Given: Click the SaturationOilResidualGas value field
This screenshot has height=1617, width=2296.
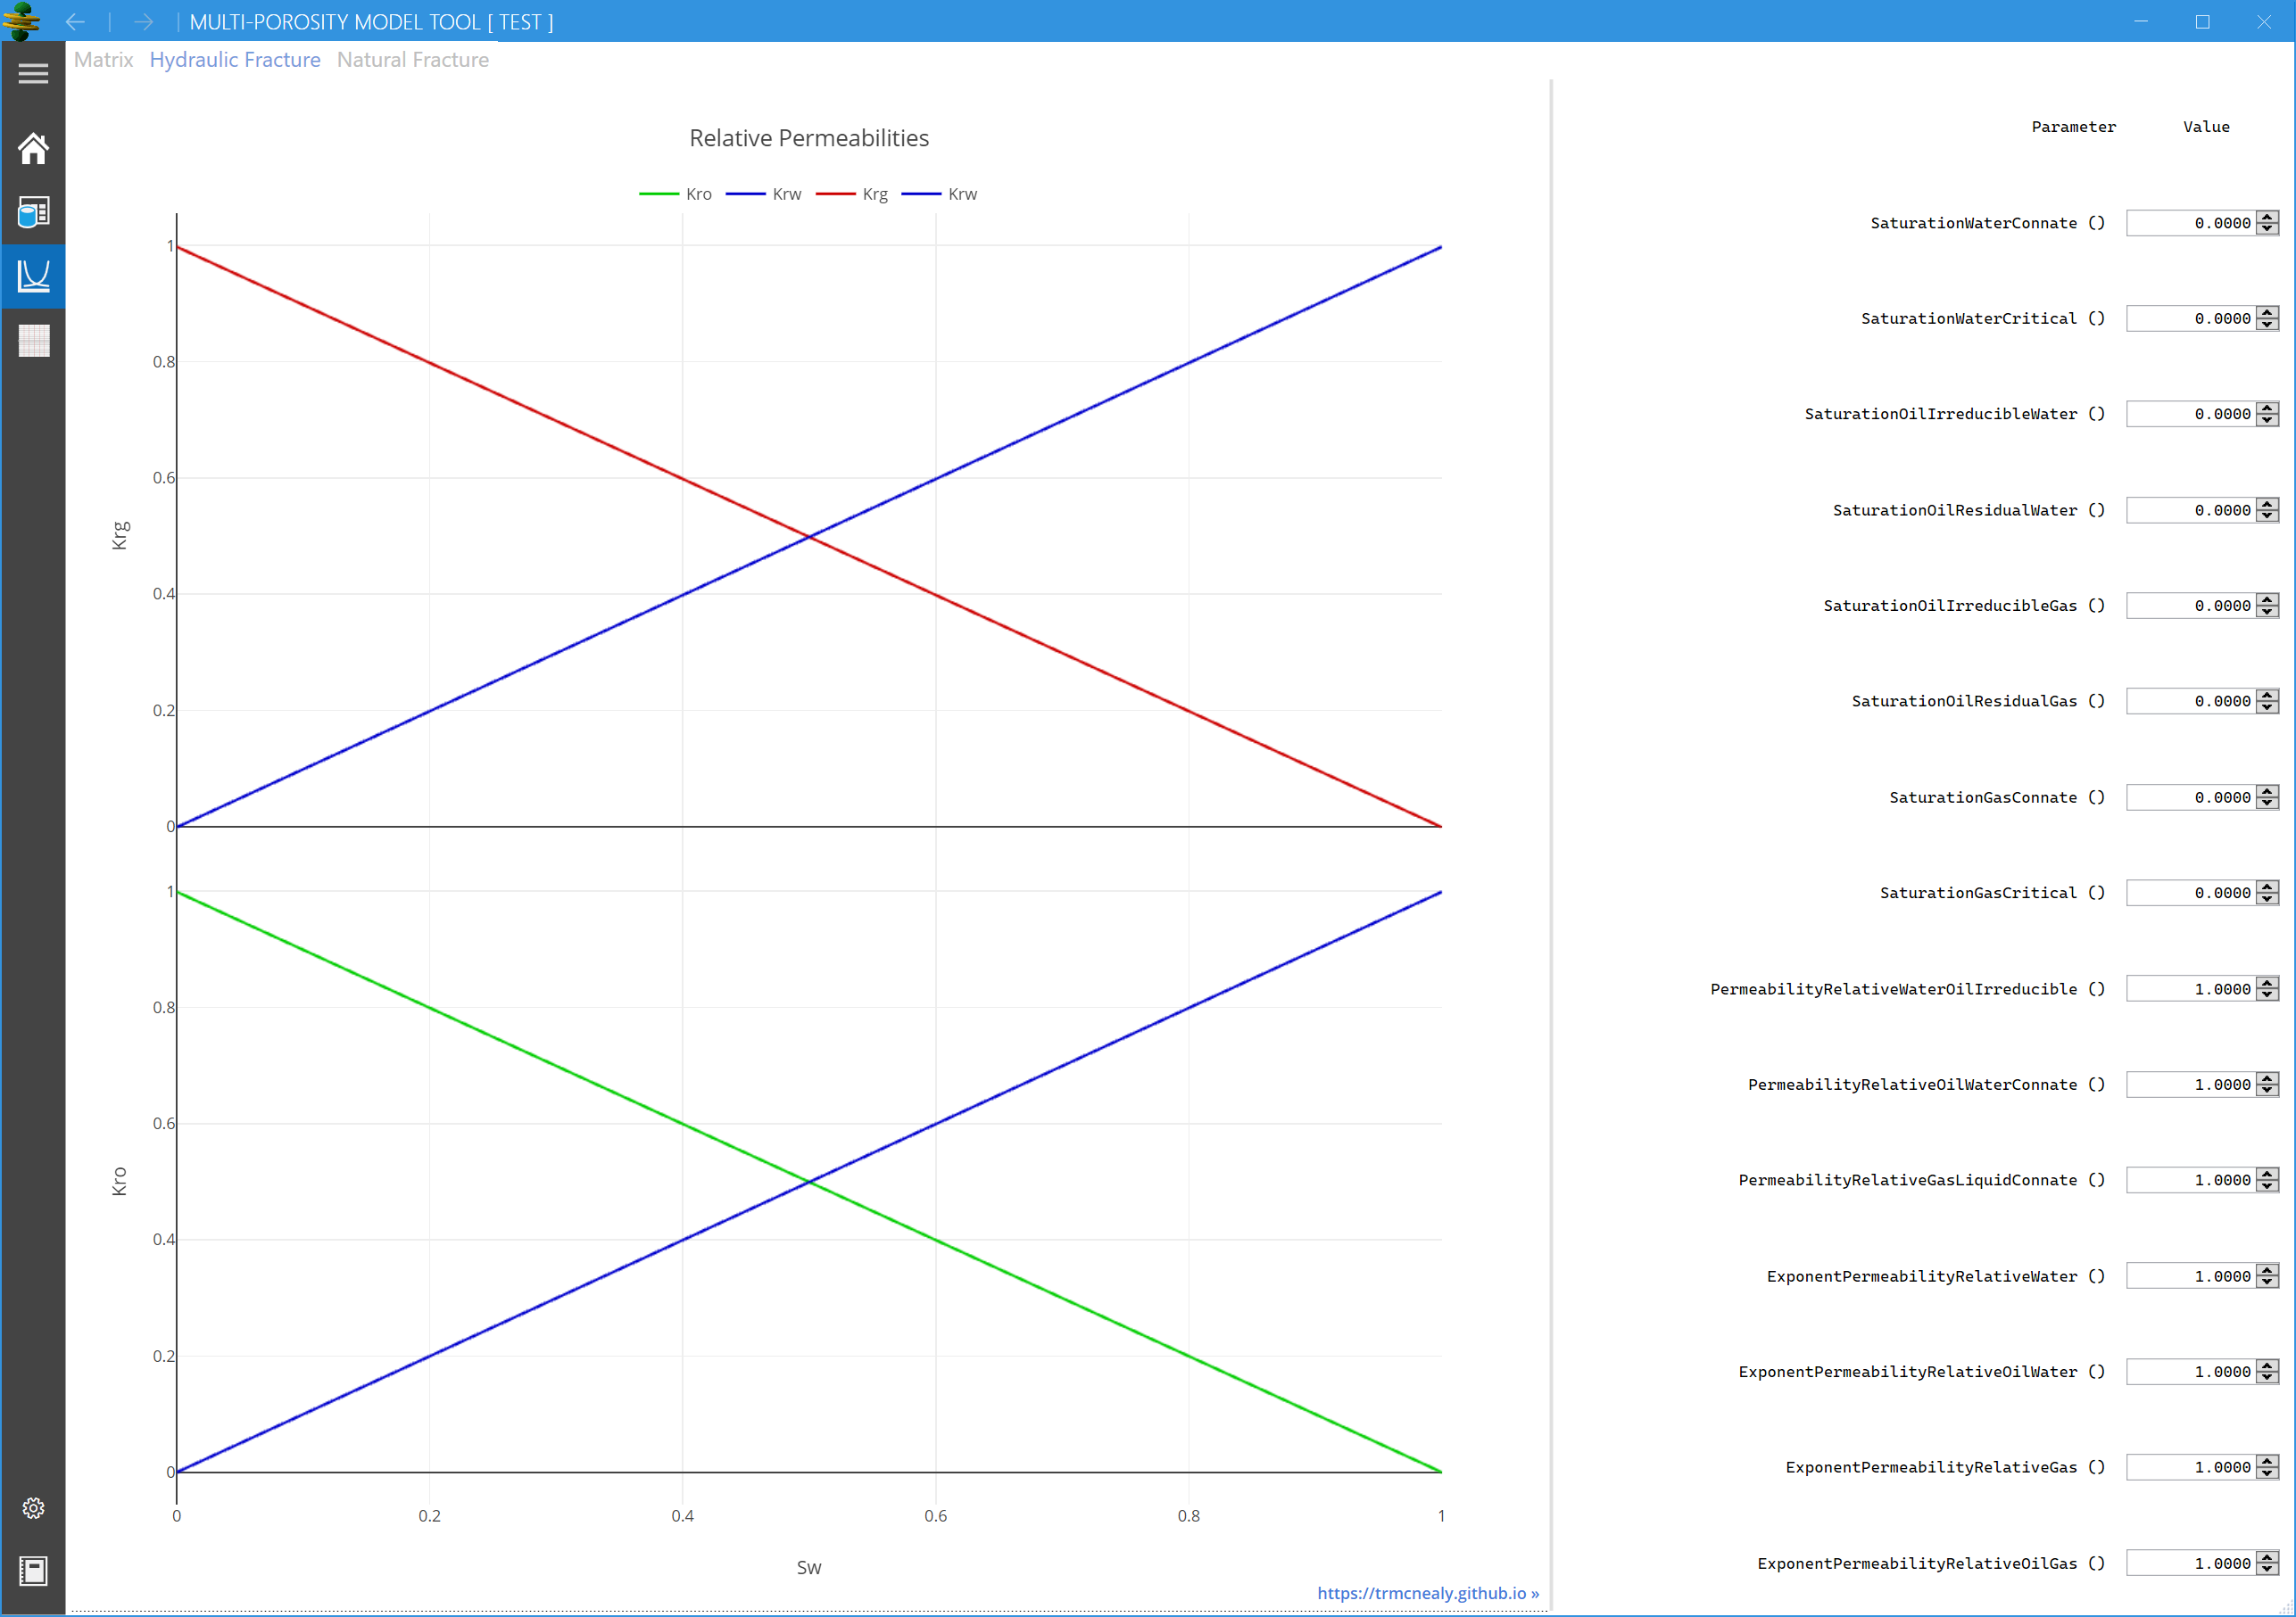Looking at the screenshot, I should [x=2190, y=702].
